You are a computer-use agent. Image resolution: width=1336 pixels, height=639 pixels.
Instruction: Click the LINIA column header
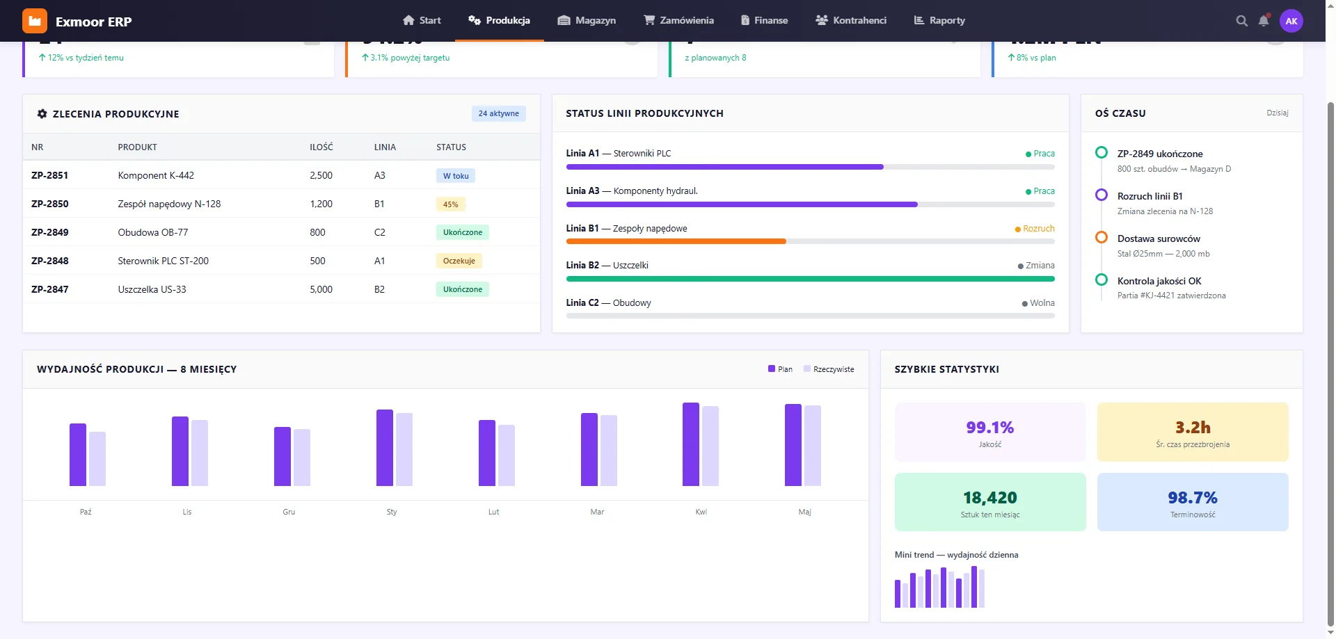point(385,147)
